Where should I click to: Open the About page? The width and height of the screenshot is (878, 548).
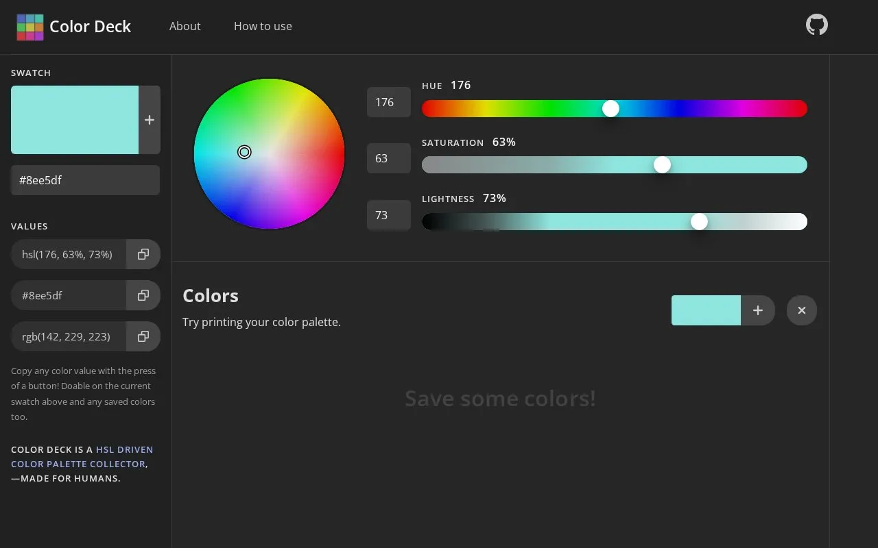185,26
